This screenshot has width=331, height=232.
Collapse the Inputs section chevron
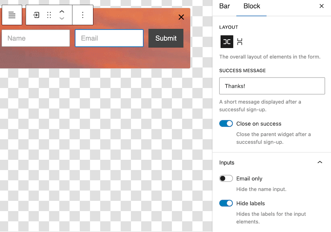coord(320,162)
